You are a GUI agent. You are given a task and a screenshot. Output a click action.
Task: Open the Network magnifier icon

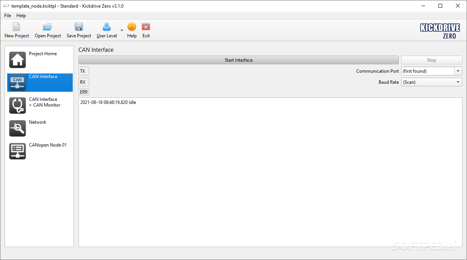[x=18, y=128]
